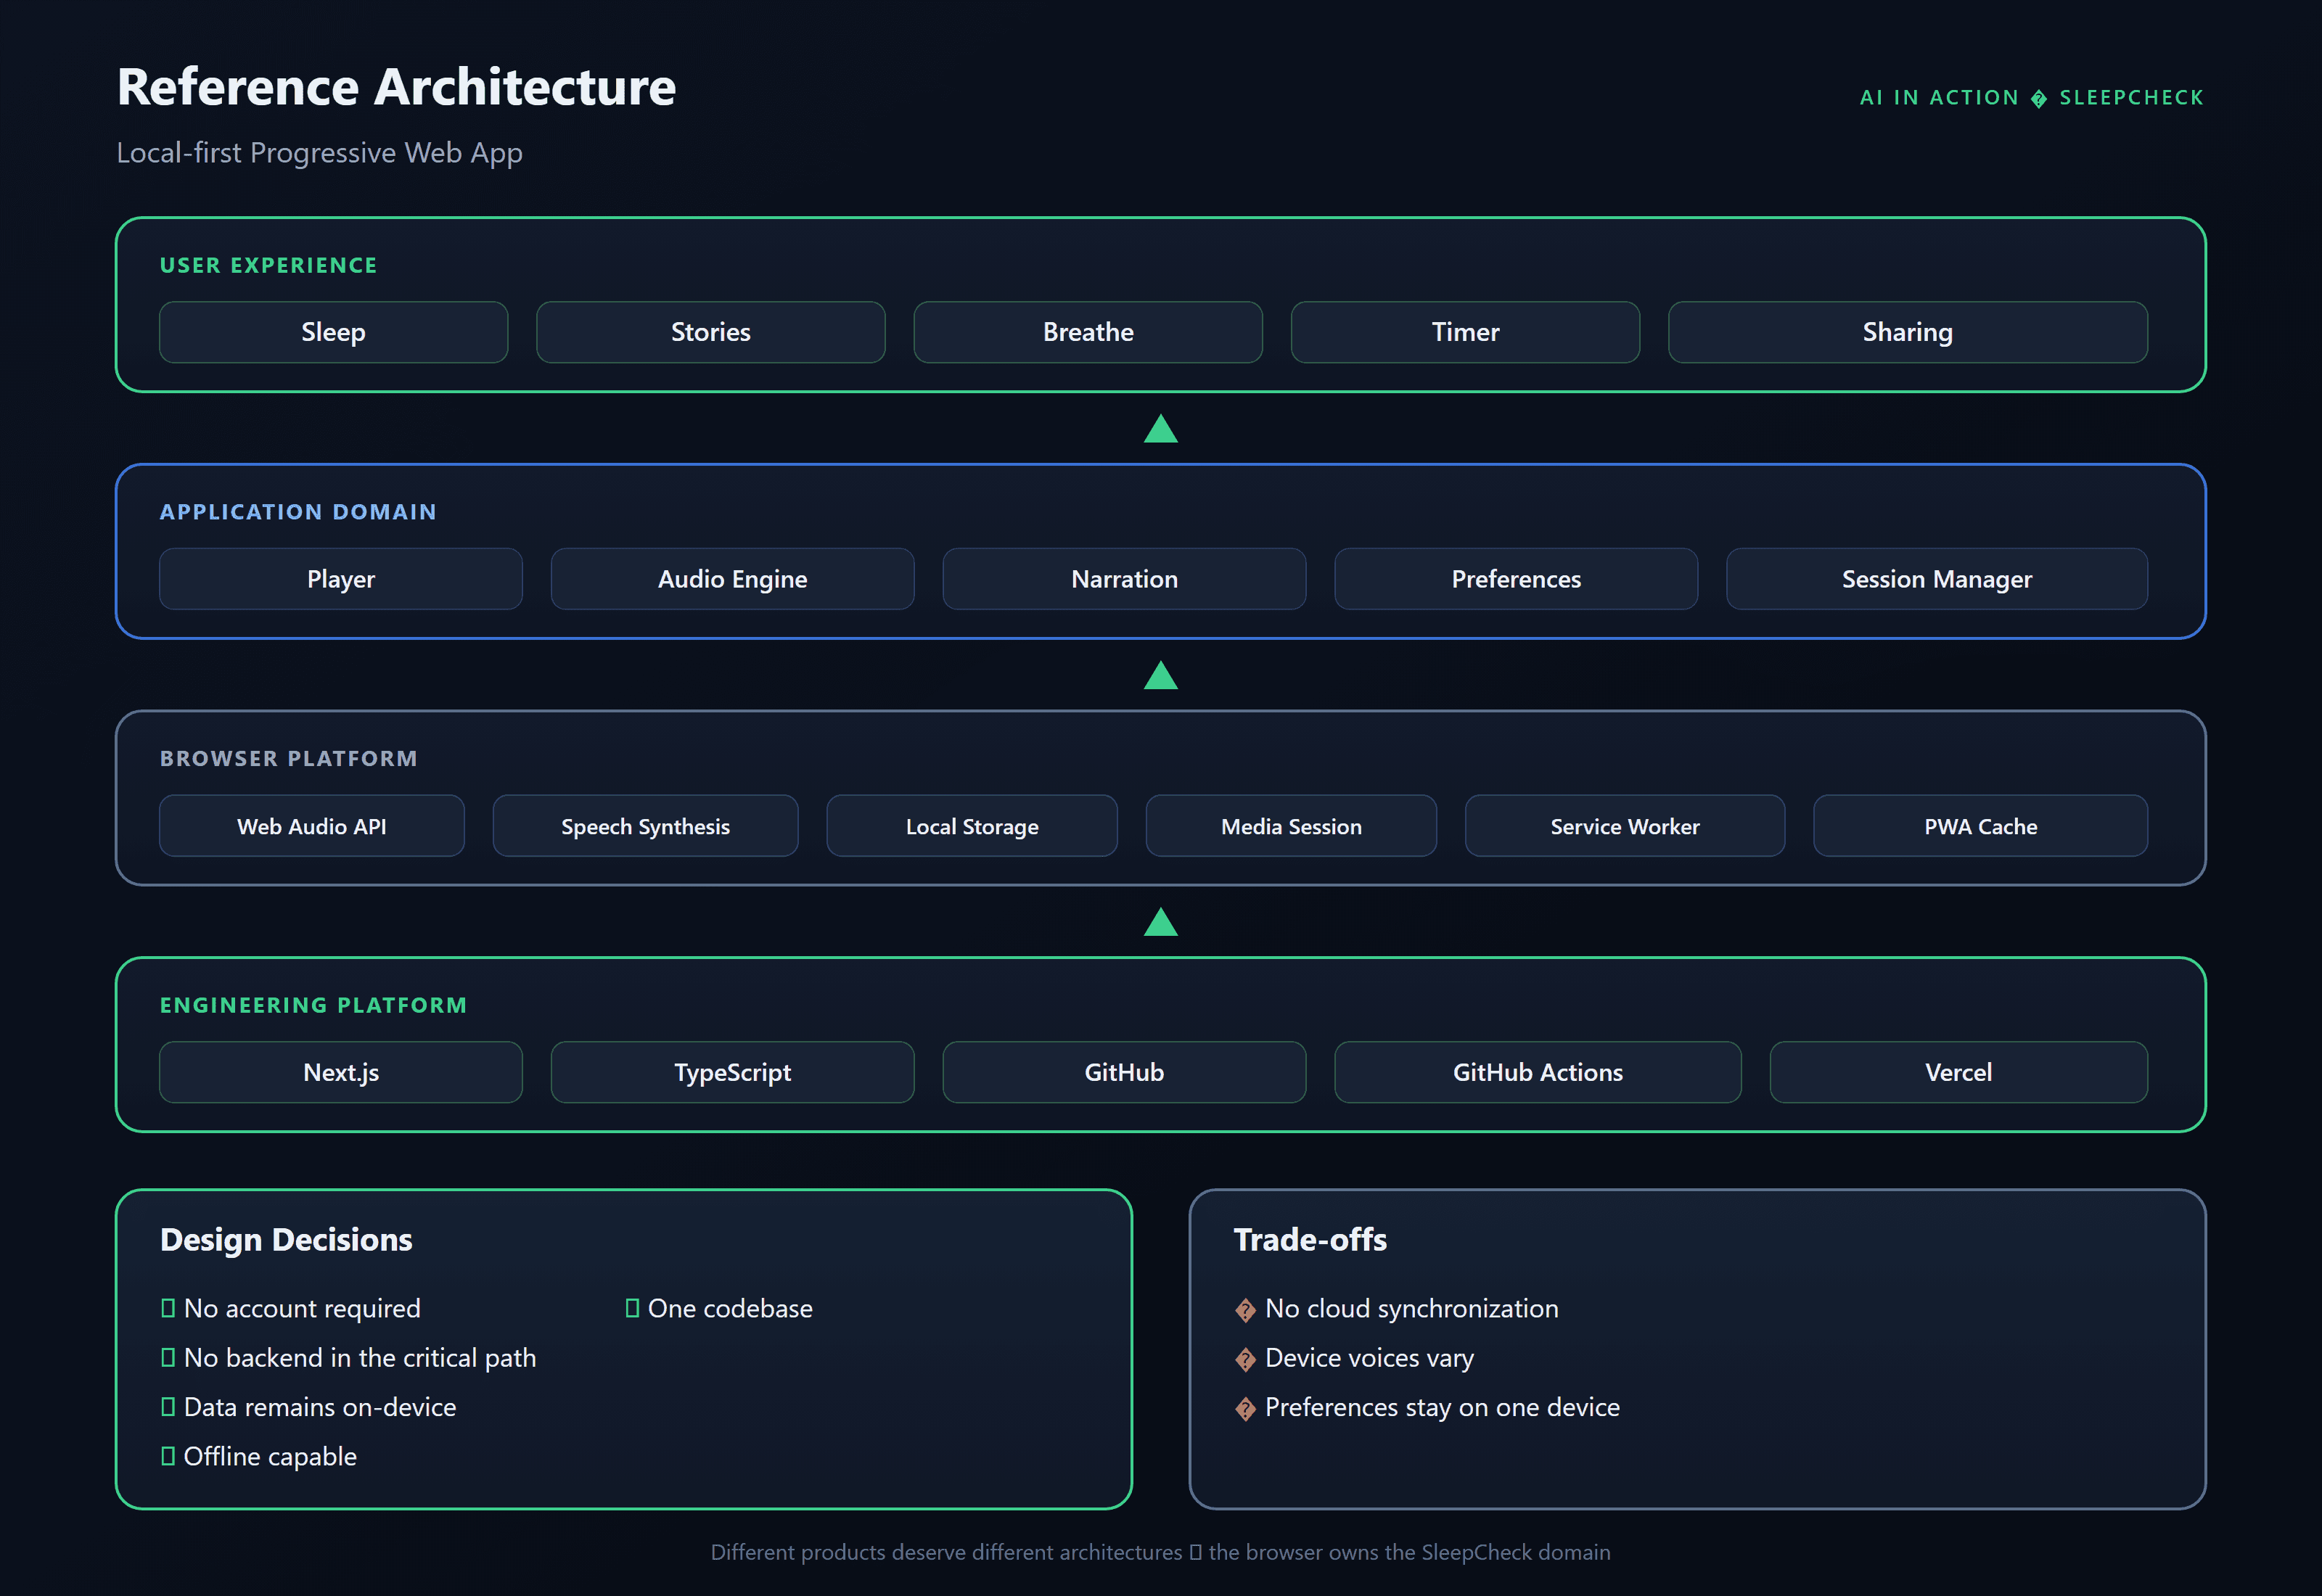Click the Local Storage box
The image size is (2322, 1596).
pyautogui.click(x=972, y=826)
